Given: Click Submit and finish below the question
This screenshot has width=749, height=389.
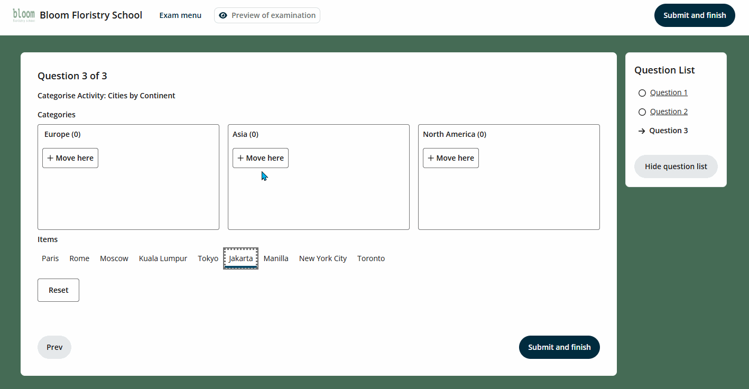Looking at the screenshot, I should coord(559,347).
